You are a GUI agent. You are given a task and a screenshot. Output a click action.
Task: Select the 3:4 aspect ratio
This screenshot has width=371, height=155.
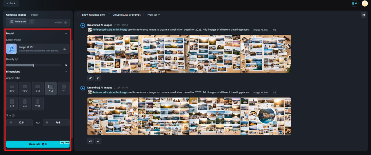[x=12, y=104]
